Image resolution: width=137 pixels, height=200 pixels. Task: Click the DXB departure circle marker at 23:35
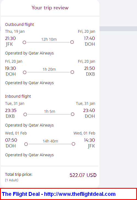click(x=25, y=114)
